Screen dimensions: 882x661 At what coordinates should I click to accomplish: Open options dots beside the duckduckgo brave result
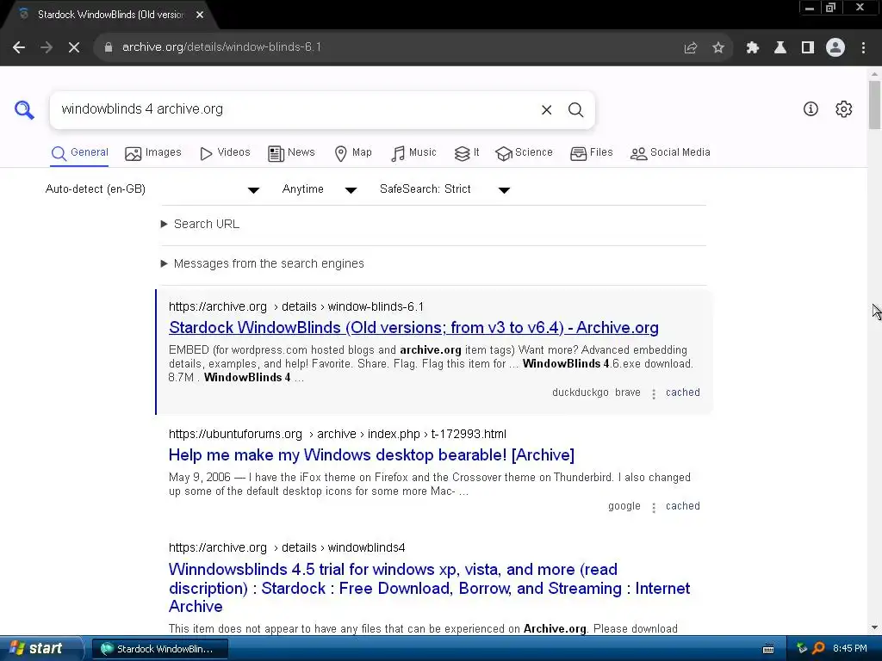tap(654, 393)
